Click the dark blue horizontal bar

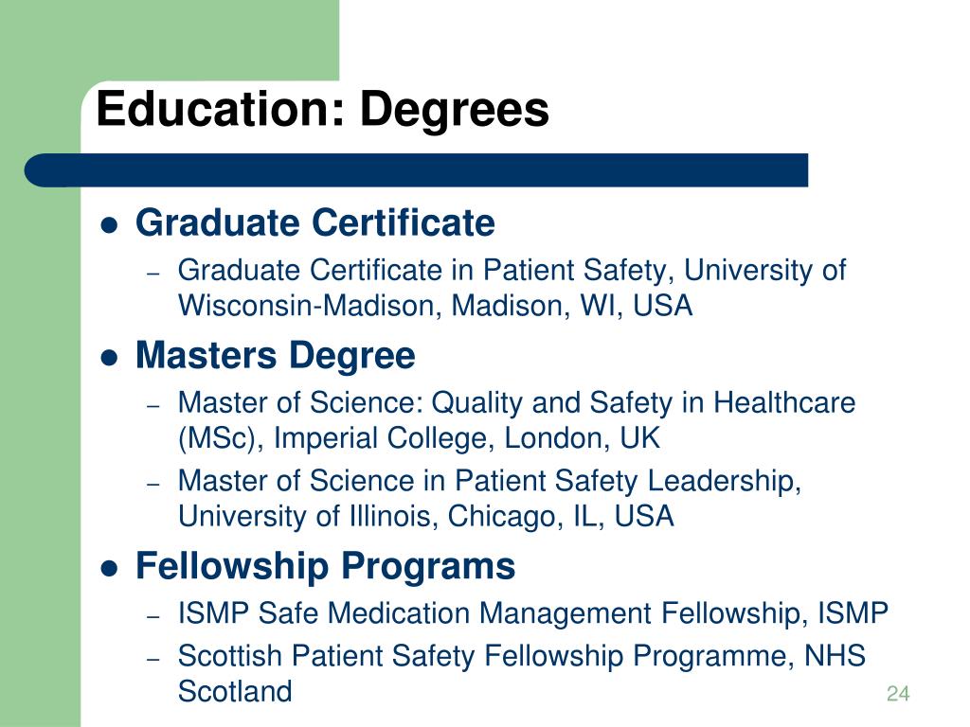coord(417,170)
